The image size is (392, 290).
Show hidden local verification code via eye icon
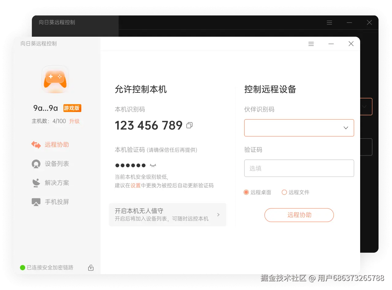click(x=153, y=165)
